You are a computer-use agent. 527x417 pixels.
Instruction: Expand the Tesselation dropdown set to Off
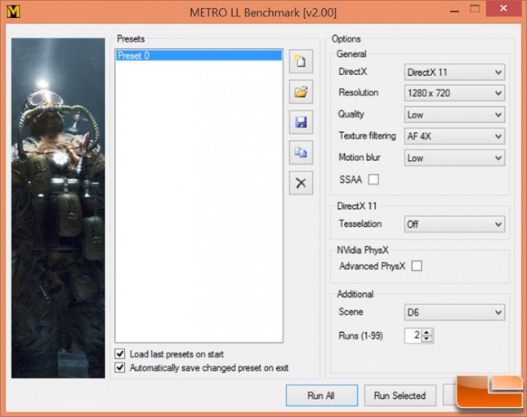(454, 224)
